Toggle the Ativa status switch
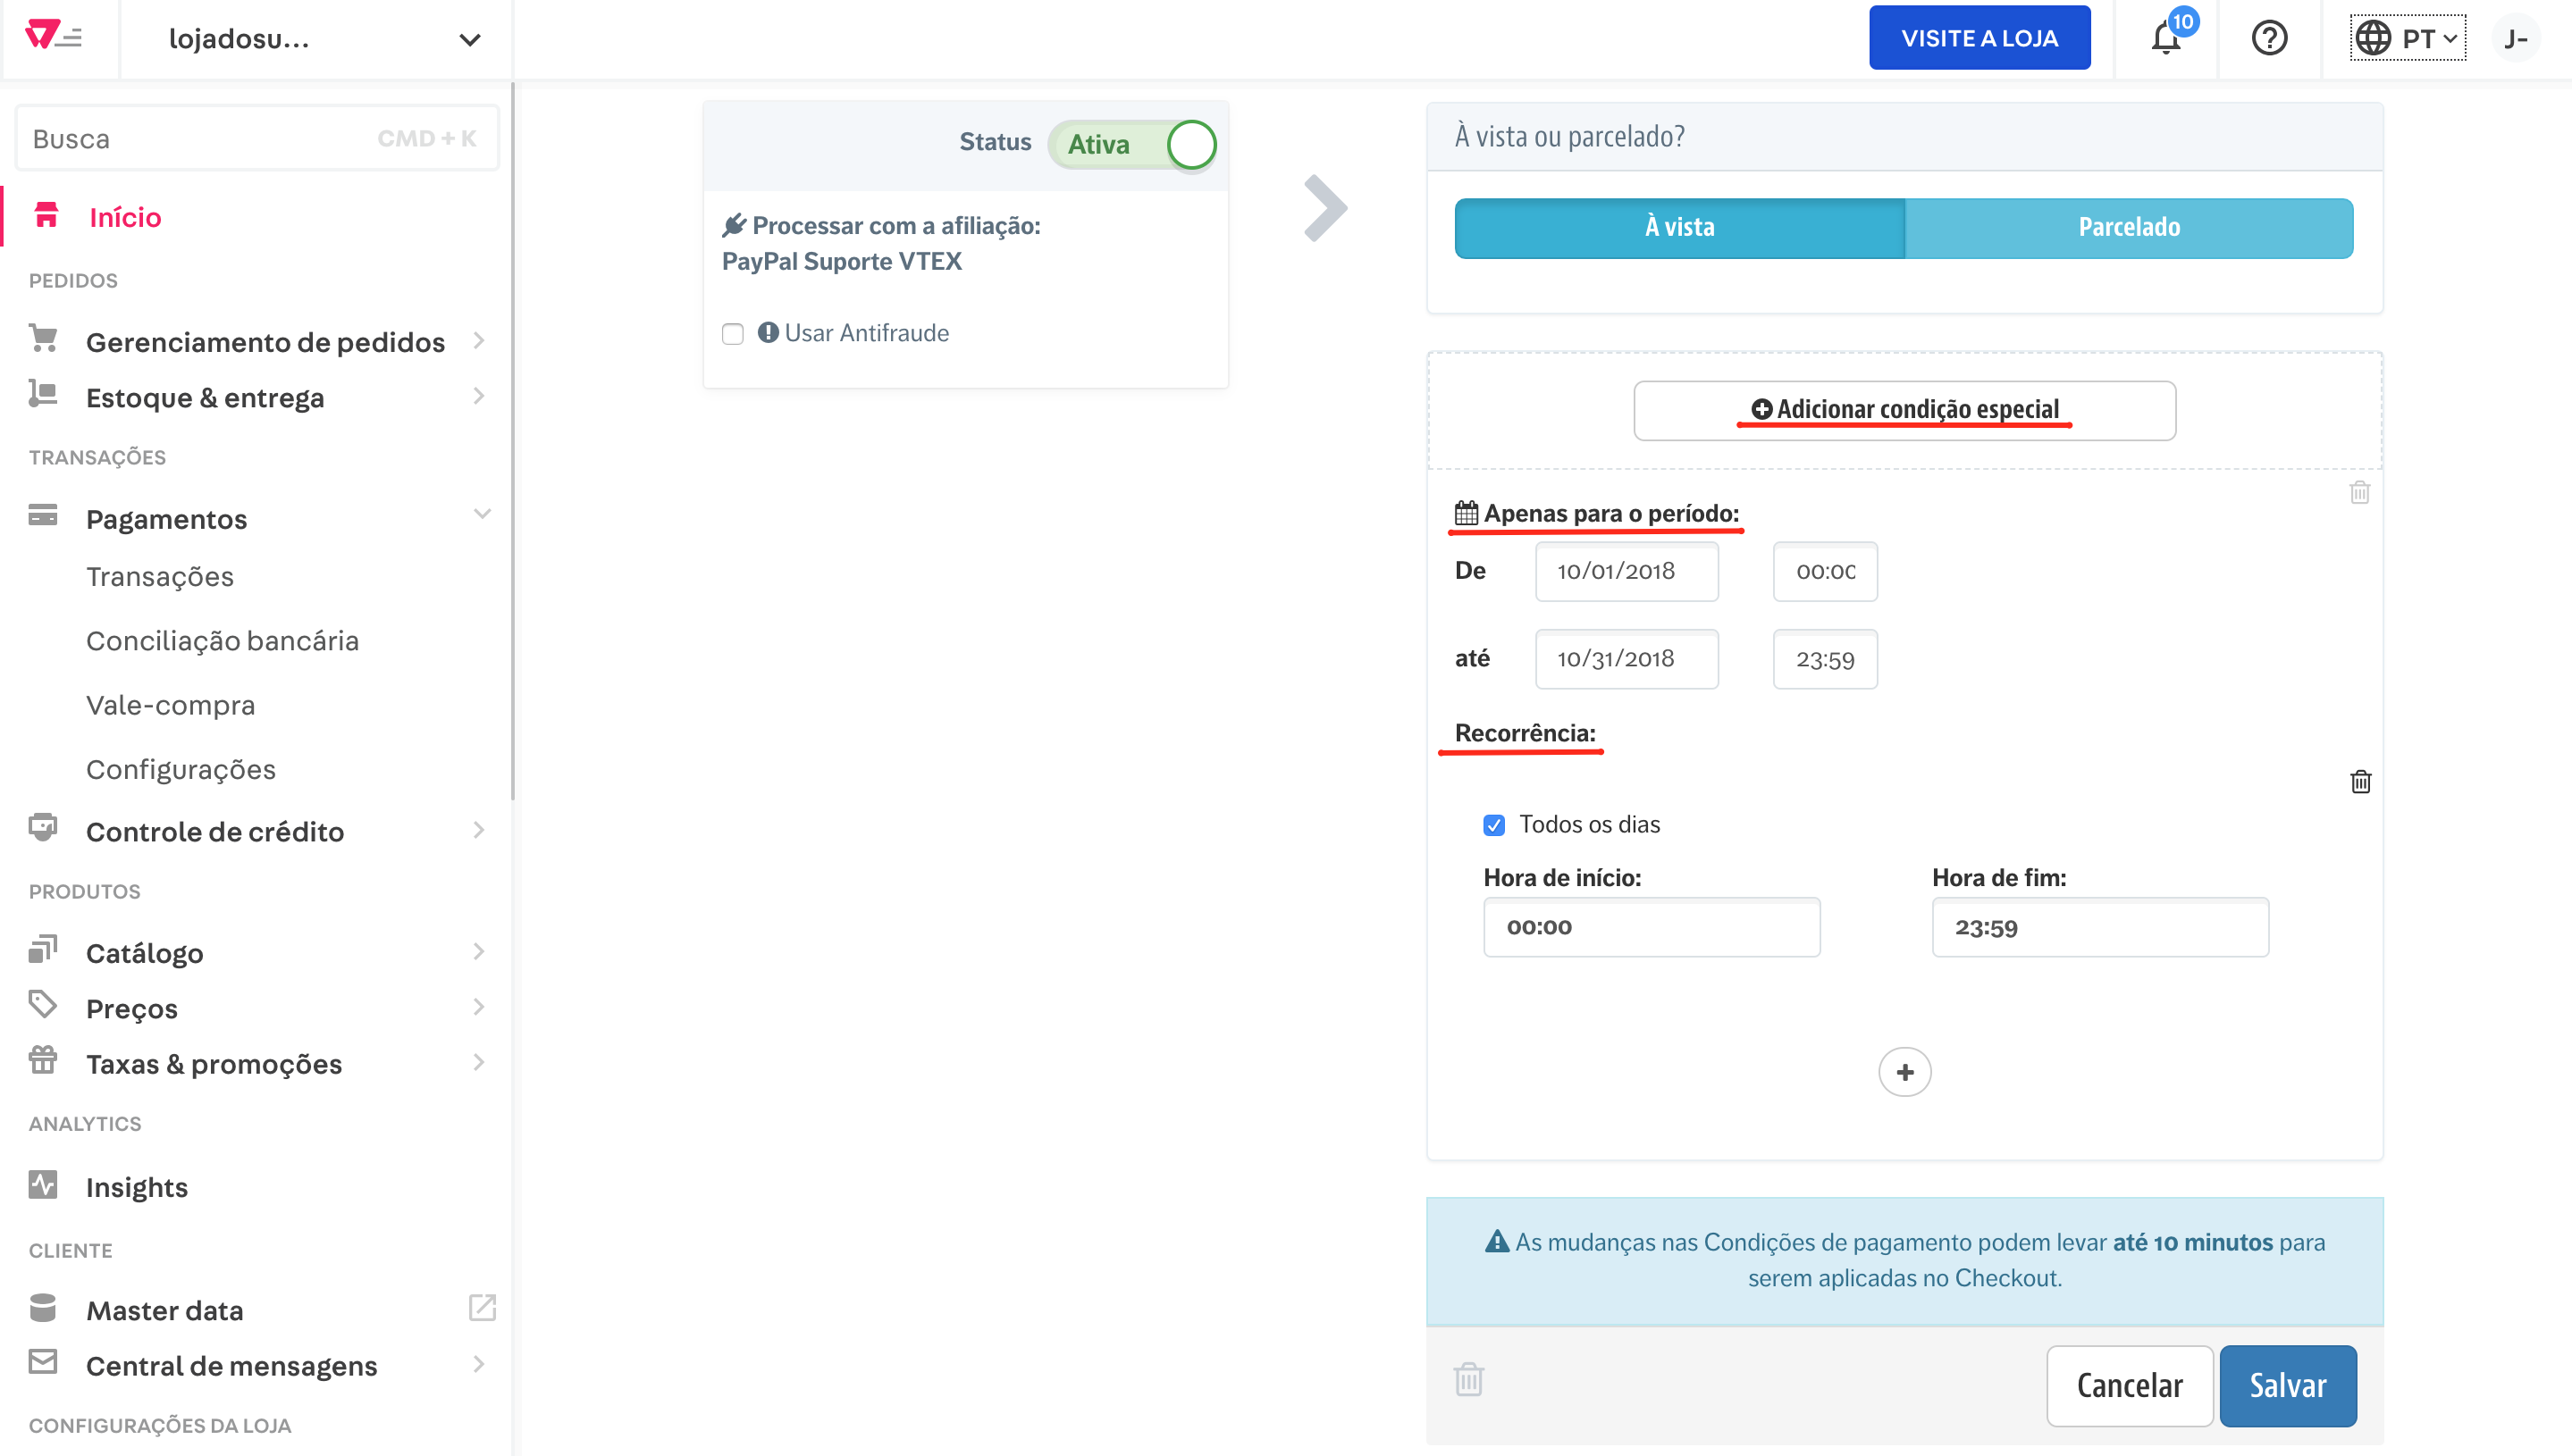2572x1456 pixels. (1132, 144)
